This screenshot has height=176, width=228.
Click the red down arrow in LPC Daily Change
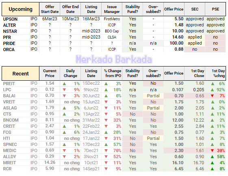(x=64, y=90)
